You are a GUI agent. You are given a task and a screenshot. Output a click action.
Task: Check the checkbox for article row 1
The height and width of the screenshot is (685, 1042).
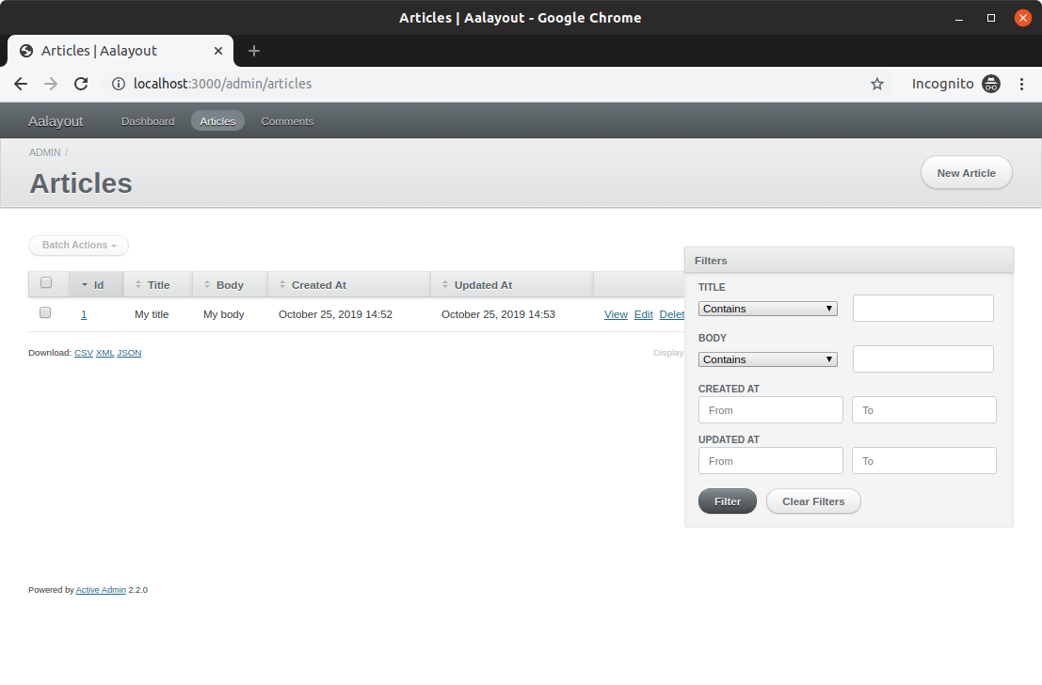tap(45, 312)
